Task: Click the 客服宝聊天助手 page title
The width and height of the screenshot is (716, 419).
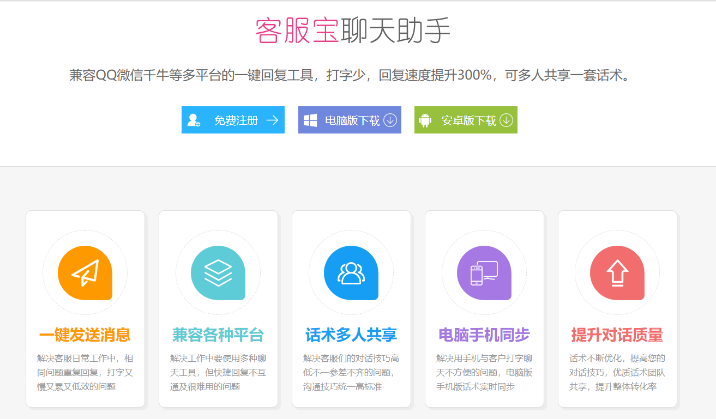Action: coord(352,31)
